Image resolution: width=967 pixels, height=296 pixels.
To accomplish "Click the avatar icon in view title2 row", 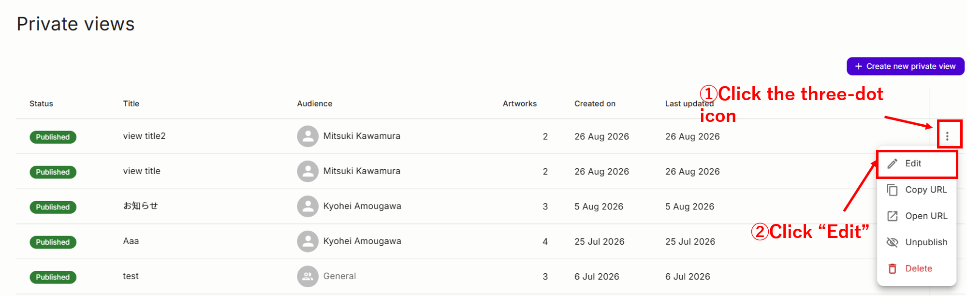I will coord(308,136).
